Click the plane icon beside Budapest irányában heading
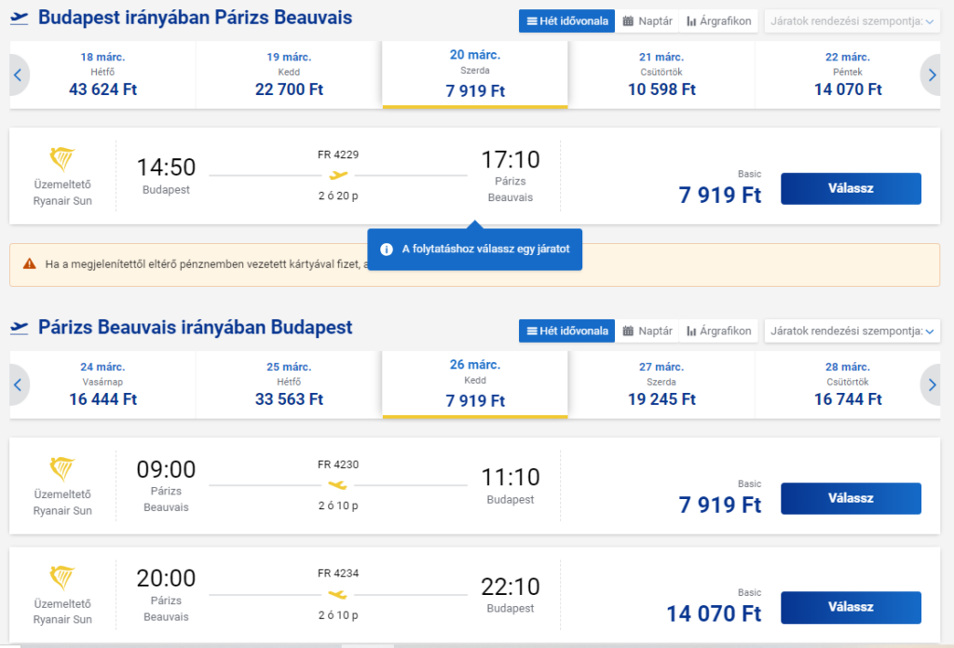Image resolution: width=954 pixels, height=648 pixels. click(x=20, y=19)
